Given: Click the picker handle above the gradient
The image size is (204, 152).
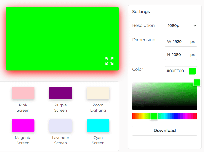Looking at the screenshot, I should (197, 82).
